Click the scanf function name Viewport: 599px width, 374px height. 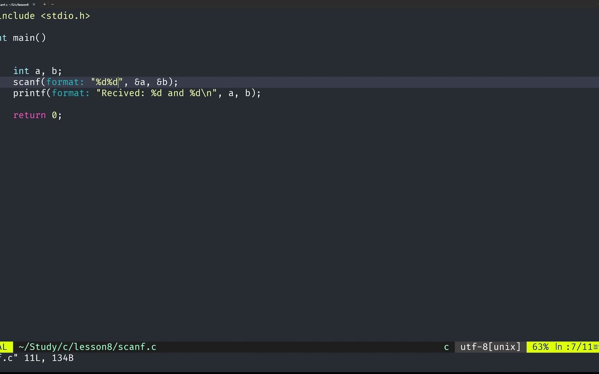coord(27,82)
